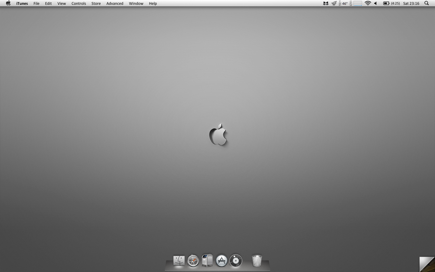Image resolution: width=435 pixels, height=272 pixels.
Task: Open the Wi-Fi status menu
Action: point(368,3)
